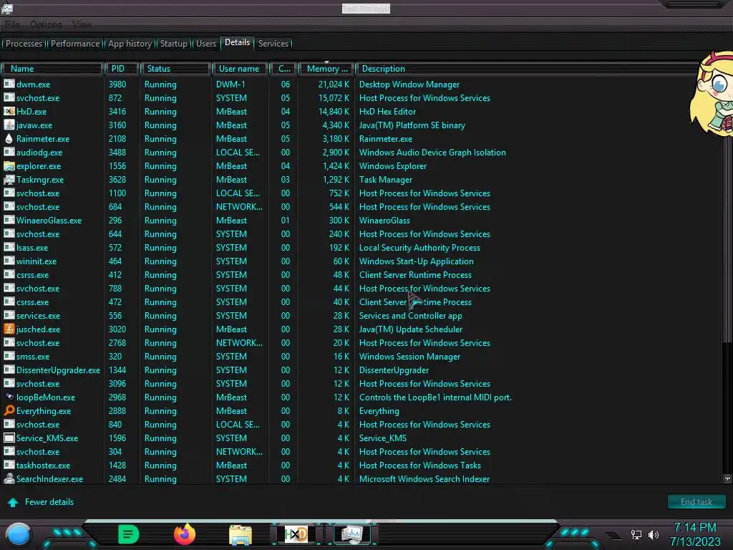
Task: Click the javaw.exe Java icon
Action: 9,125
